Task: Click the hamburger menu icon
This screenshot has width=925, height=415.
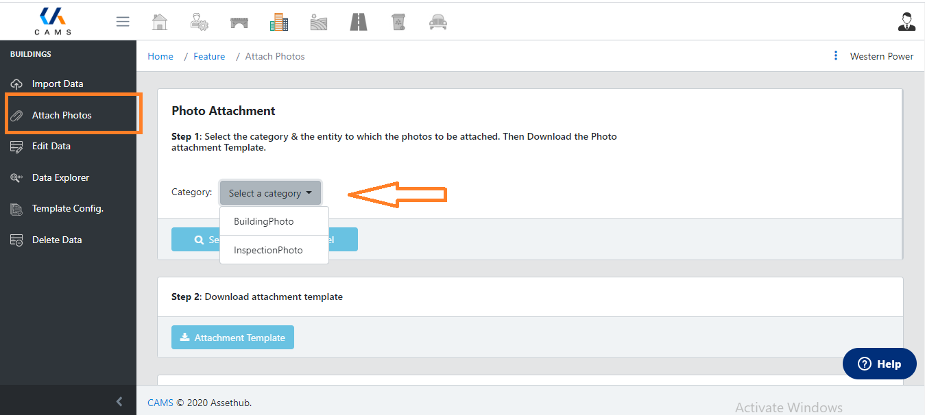Action: pos(123,22)
